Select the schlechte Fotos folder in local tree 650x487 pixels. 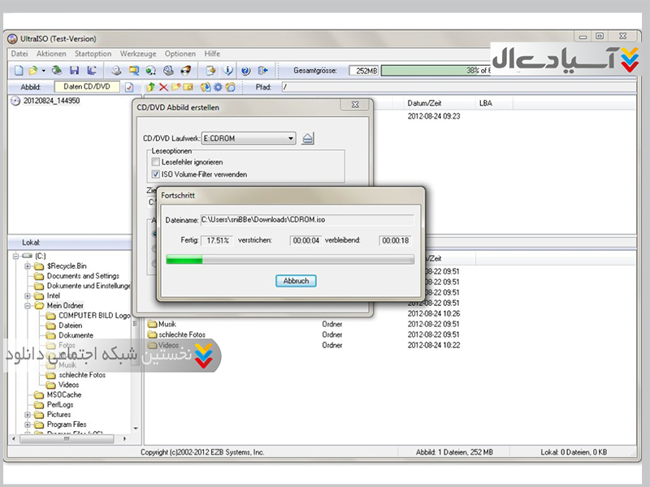click(x=82, y=375)
